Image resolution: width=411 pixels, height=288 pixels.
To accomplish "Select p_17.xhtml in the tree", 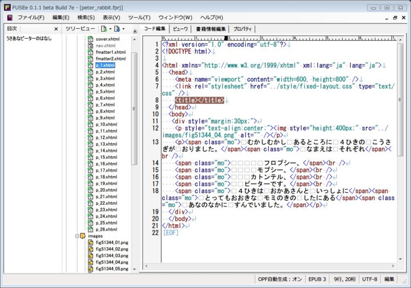I will tap(106, 170).
